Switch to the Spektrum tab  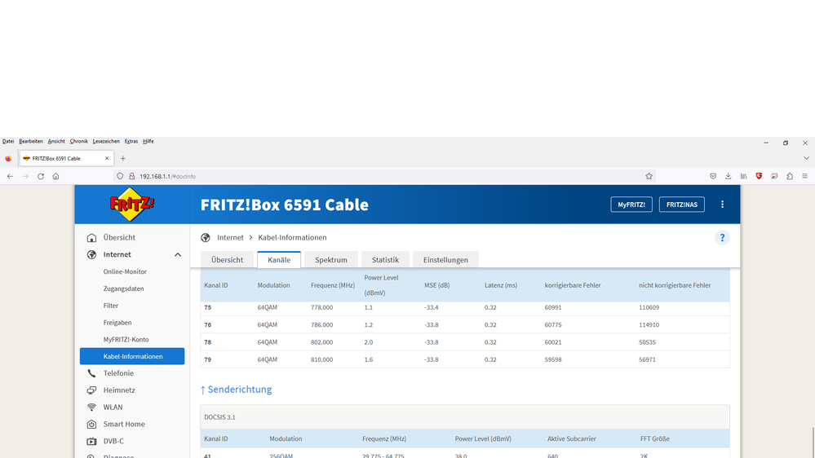click(x=331, y=260)
